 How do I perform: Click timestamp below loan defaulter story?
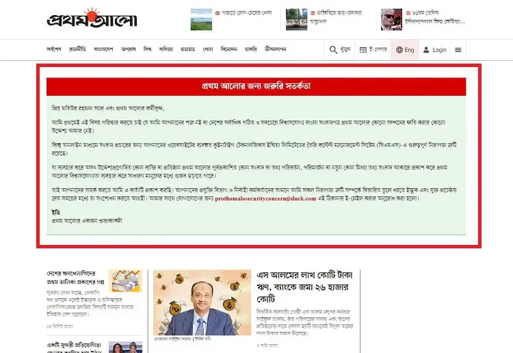click(60, 326)
